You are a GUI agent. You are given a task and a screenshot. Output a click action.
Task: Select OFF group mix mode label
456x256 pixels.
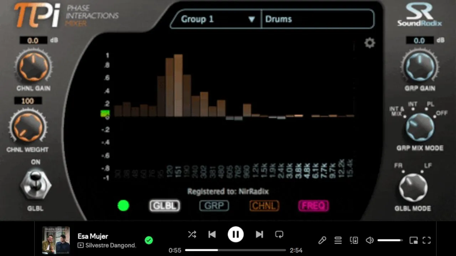point(442,113)
